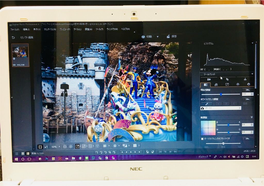Switch to the color adjustment tab
This screenshot has width=264, height=186.
tap(238, 84)
